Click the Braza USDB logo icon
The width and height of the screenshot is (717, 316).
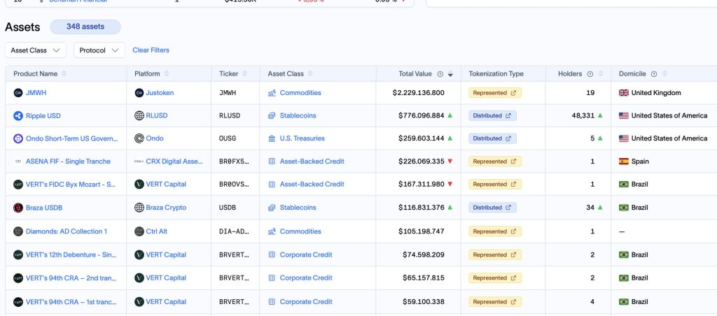coord(18,208)
